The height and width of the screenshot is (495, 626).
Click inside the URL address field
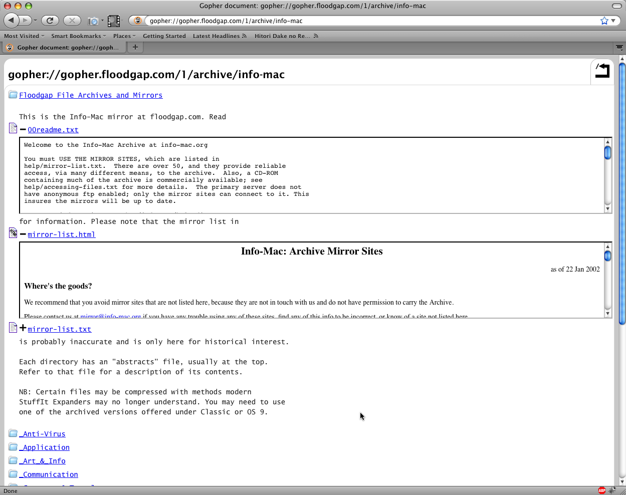click(371, 21)
